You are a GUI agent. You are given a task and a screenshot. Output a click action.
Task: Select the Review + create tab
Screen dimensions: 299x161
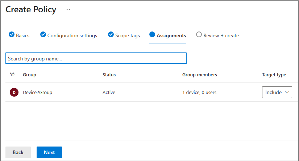click(x=221, y=35)
